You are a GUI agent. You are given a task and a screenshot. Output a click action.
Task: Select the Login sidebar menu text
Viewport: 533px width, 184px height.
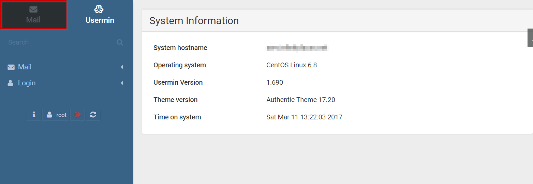[27, 83]
